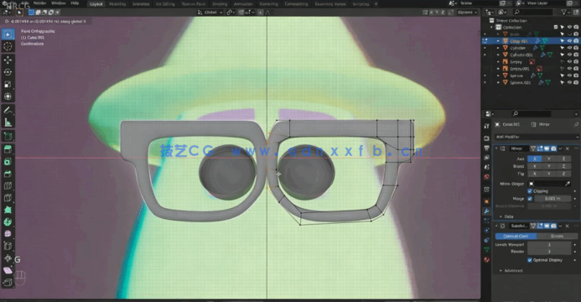Screen dimensions: 581x302
Task: Select the Annotate tool
Action: click(8, 111)
